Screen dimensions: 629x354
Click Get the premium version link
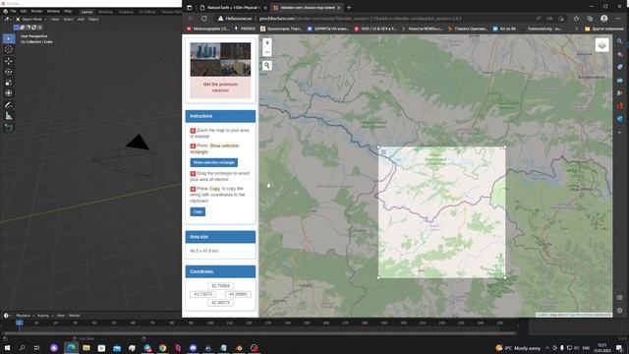click(220, 88)
